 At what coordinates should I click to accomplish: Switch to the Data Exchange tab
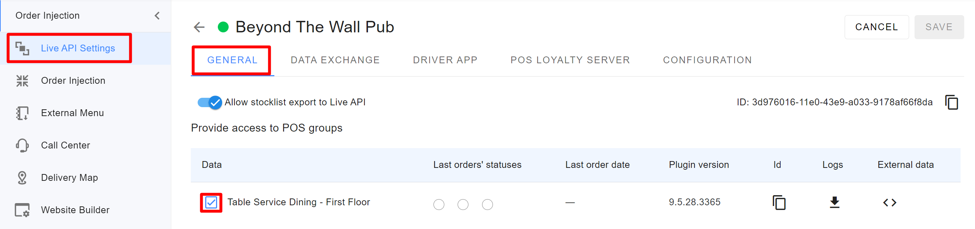coord(335,60)
